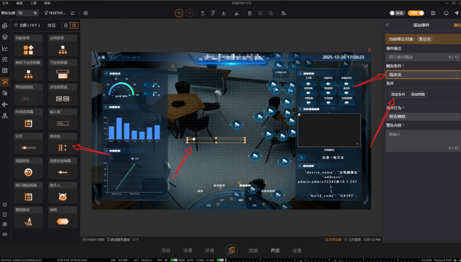The width and height of the screenshot is (461, 262).
Task: Select the text 'A' icon in left sidebar
Action: pos(4,59)
